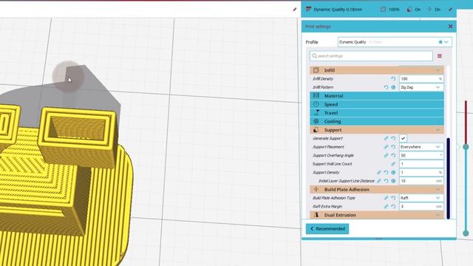Expand the Dual Extrusion category

click(377, 215)
